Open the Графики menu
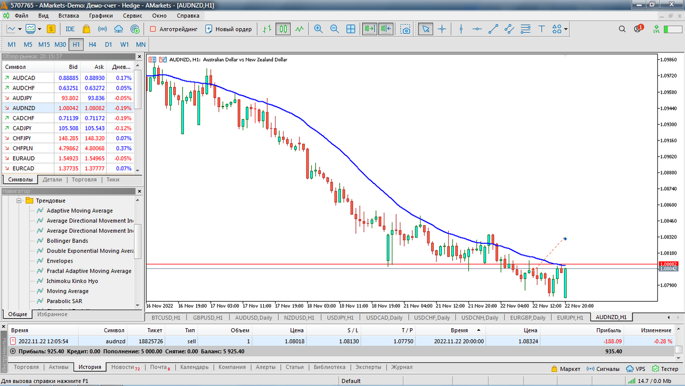 [x=101, y=15]
